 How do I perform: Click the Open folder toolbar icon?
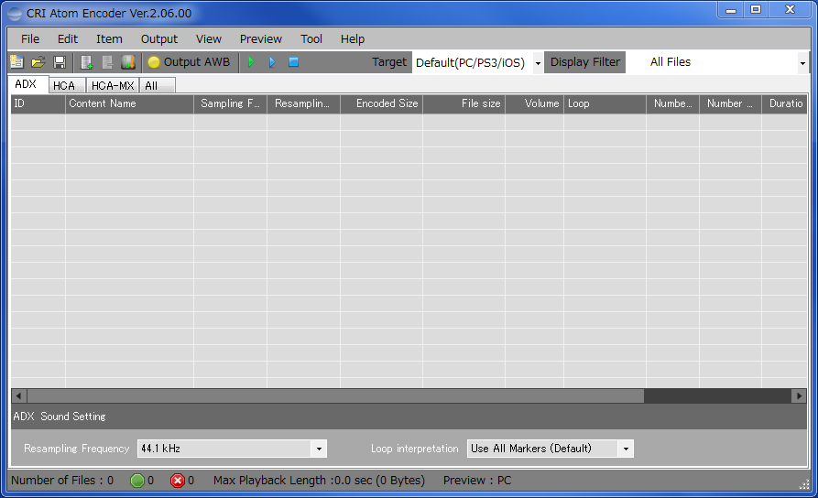tap(38, 62)
